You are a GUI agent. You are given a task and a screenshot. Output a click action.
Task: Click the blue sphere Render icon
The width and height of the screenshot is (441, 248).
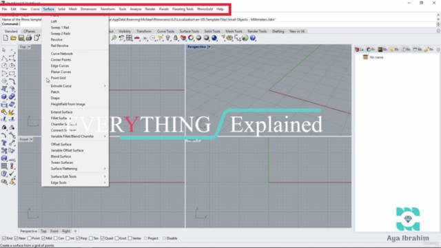[214, 38]
